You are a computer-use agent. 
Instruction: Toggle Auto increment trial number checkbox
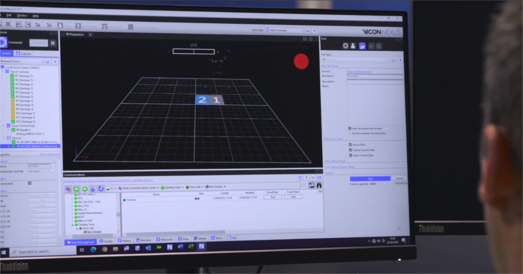[350, 128]
